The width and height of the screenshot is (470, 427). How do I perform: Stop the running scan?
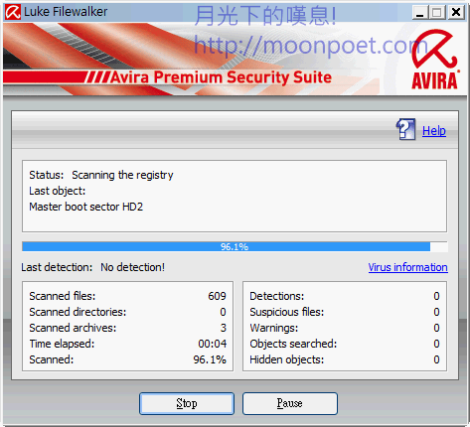point(187,403)
